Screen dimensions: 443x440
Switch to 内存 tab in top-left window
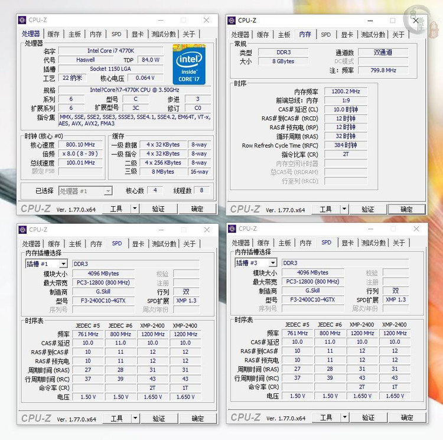(96, 34)
